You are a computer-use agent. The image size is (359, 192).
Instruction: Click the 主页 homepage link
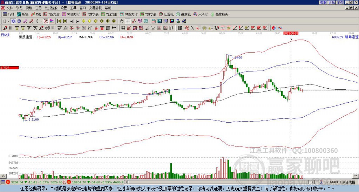click(x=340, y=2)
